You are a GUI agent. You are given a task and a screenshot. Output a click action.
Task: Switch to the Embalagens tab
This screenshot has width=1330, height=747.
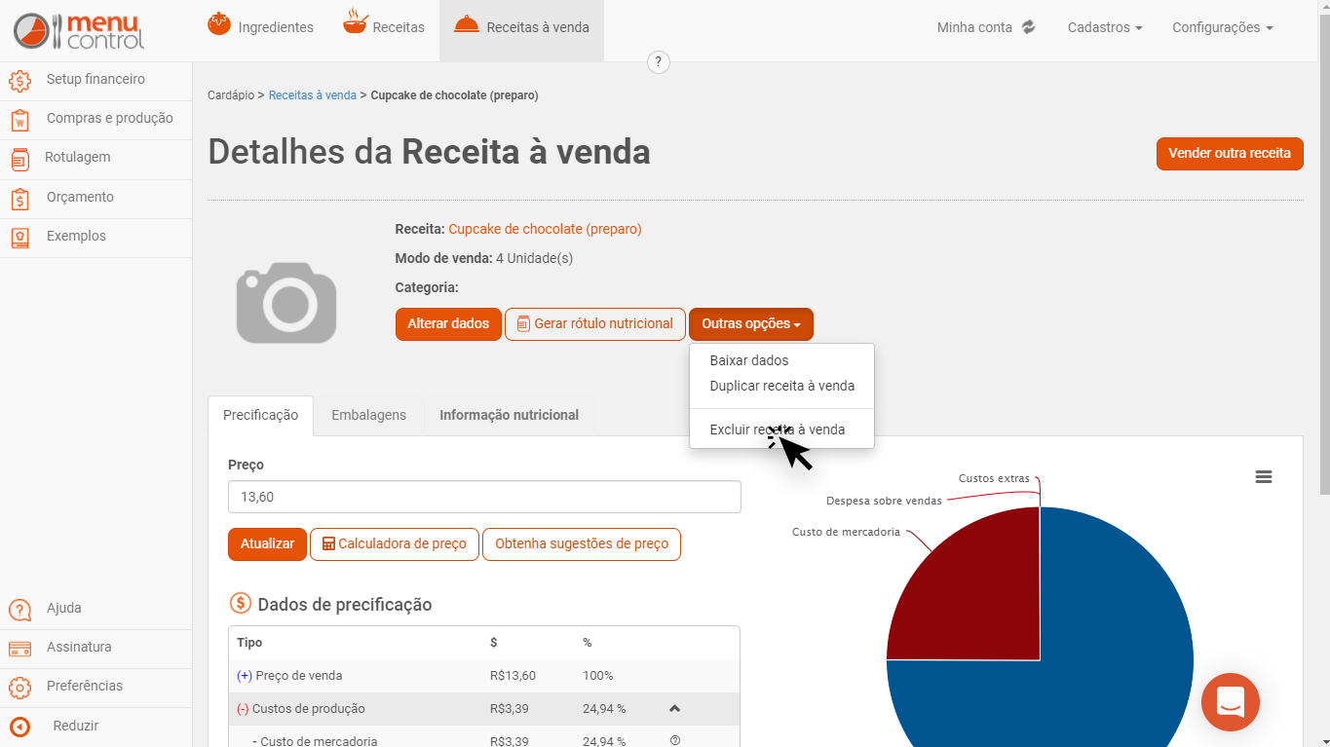pyautogui.click(x=368, y=415)
